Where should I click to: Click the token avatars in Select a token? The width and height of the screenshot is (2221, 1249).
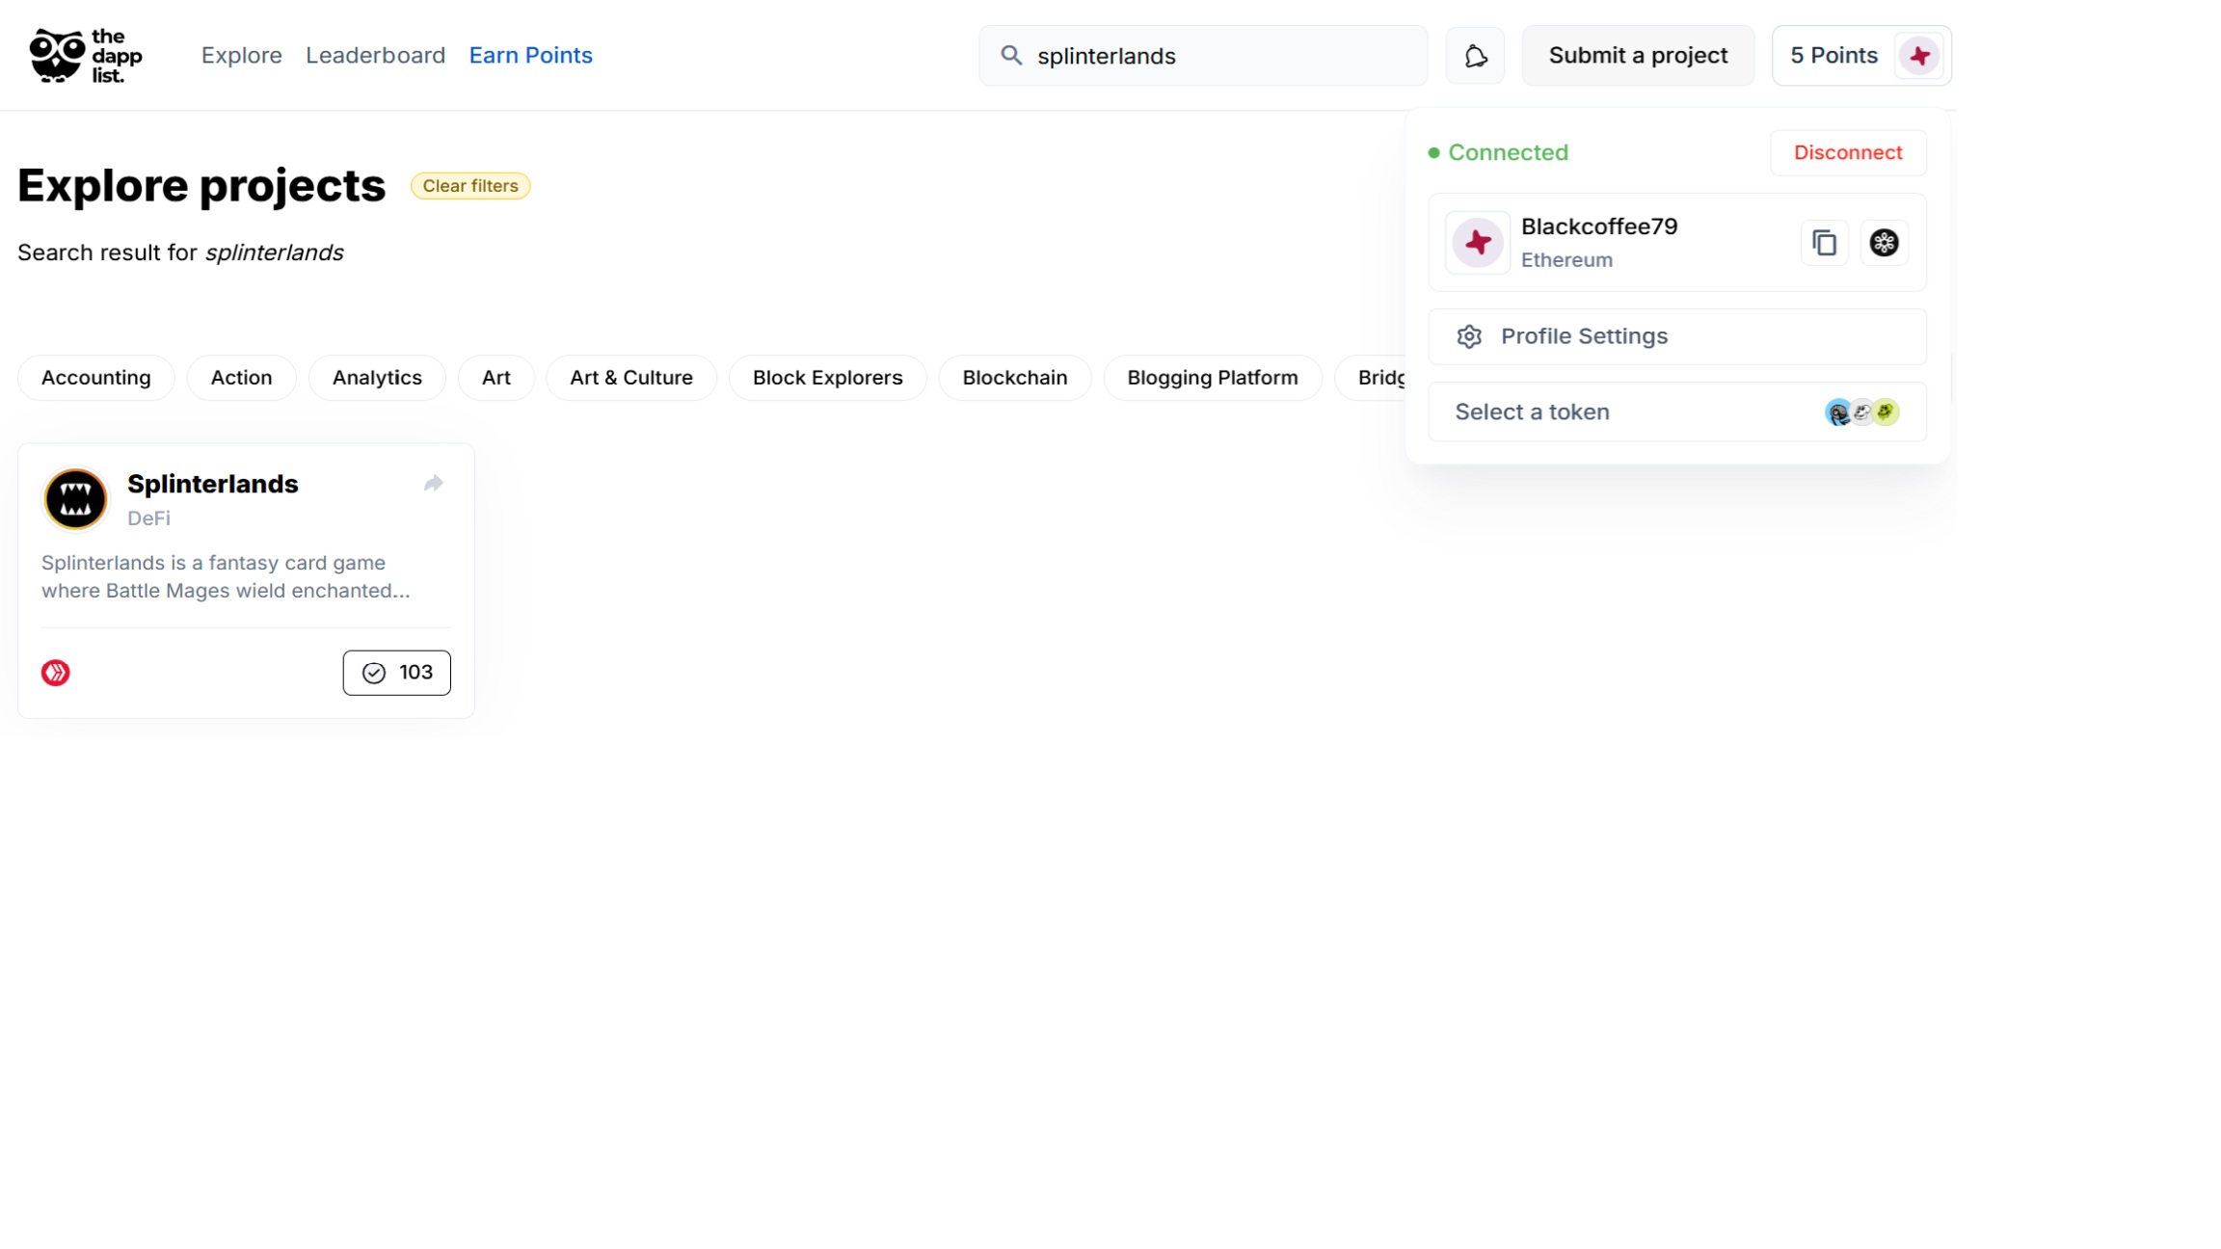[x=1861, y=412]
